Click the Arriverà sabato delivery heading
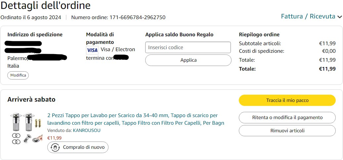The height and width of the screenshot is (160, 343). [x=31, y=99]
